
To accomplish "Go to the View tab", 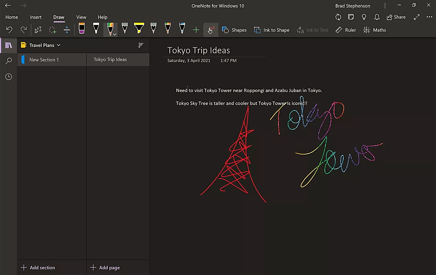I will (81, 17).
